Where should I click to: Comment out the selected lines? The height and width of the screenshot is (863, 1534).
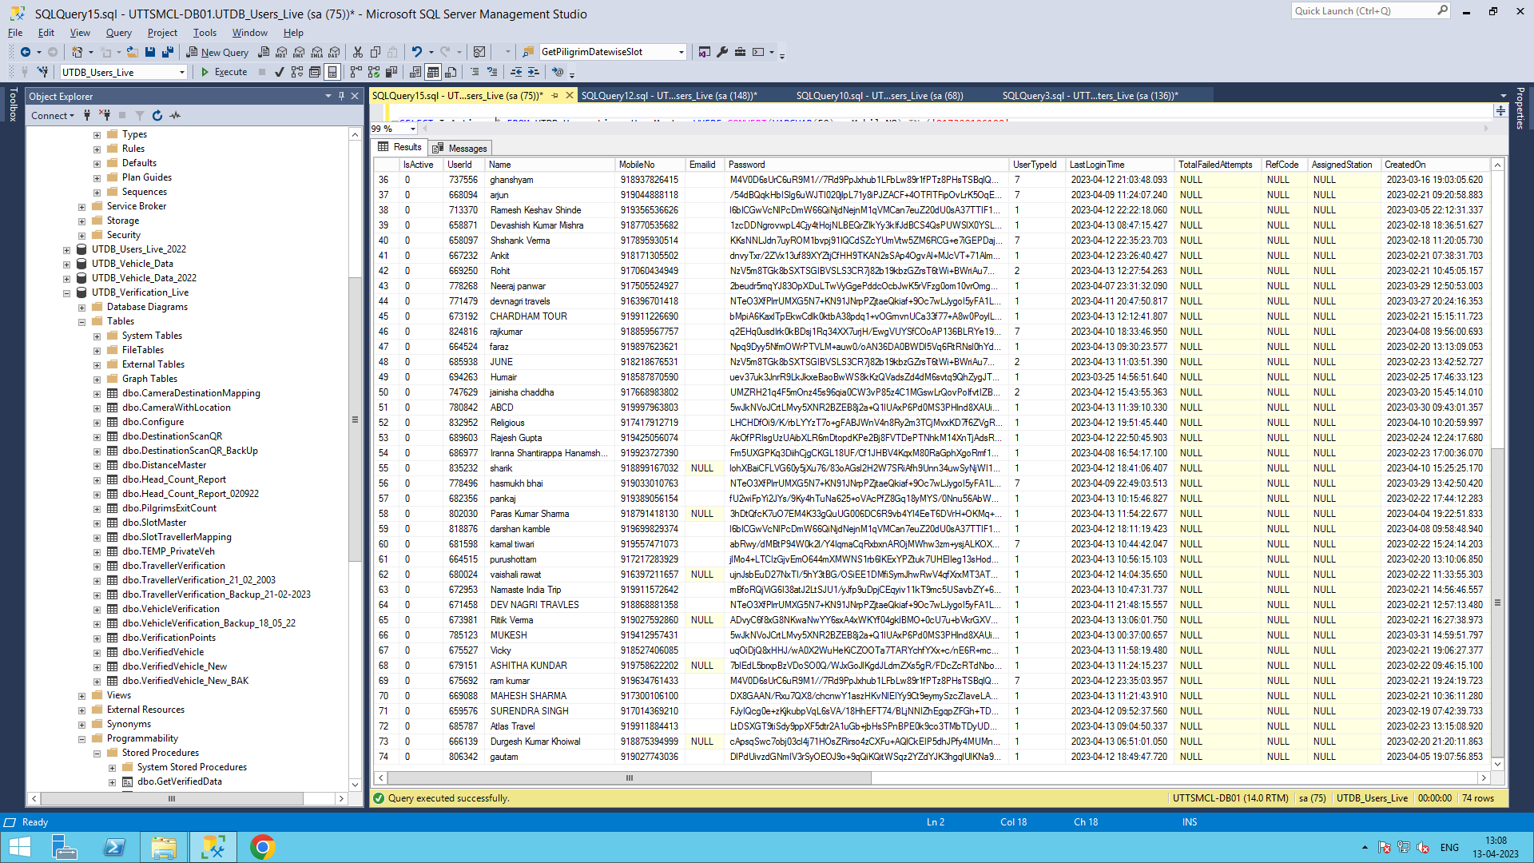[x=475, y=73]
